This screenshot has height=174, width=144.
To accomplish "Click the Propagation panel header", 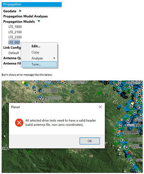I will tap(32, 5).
